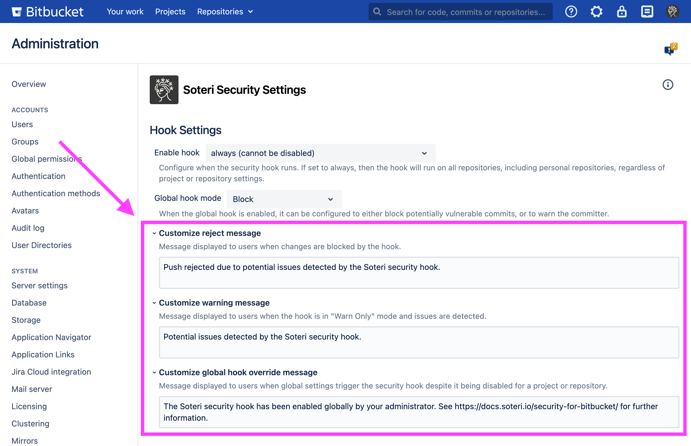Open the notifications inbox icon

(647, 12)
